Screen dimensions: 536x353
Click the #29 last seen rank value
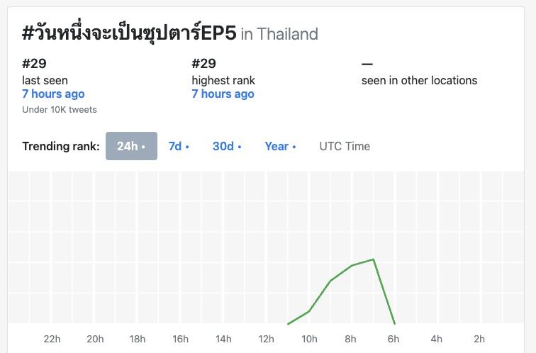pos(34,63)
